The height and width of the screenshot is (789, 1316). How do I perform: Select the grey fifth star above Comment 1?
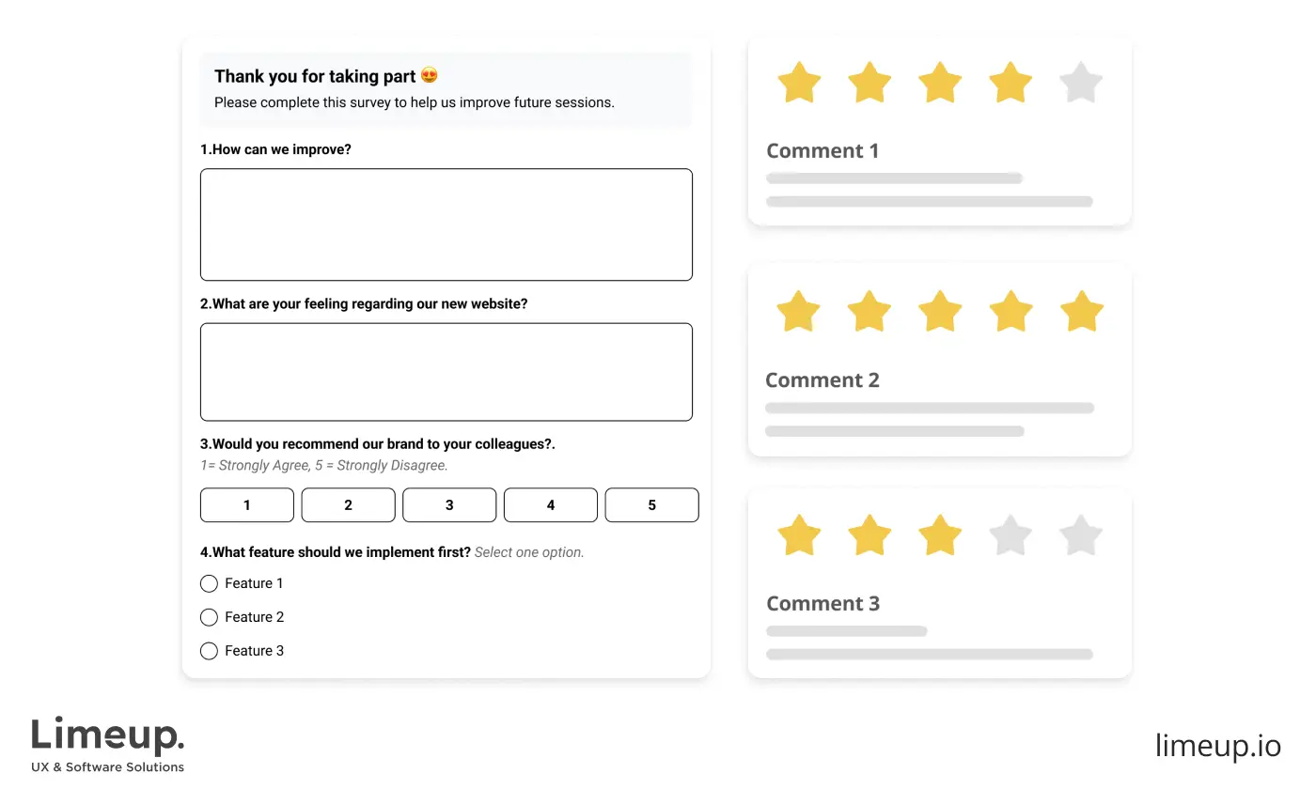pos(1081,83)
